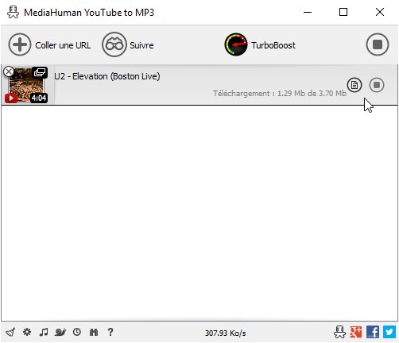The image size is (399, 343).
Task: Click the Coller une URL plus icon
Action: (20, 44)
